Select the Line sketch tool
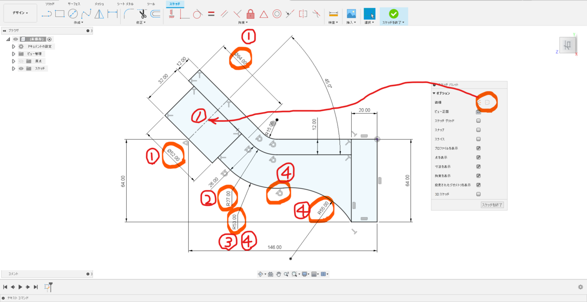This screenshot has height=302, width=587. pyautogui.click(x=47, y=14)
